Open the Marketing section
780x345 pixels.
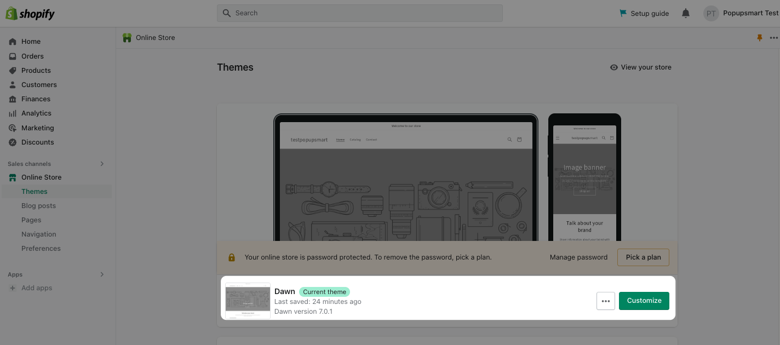click(37, 128)
